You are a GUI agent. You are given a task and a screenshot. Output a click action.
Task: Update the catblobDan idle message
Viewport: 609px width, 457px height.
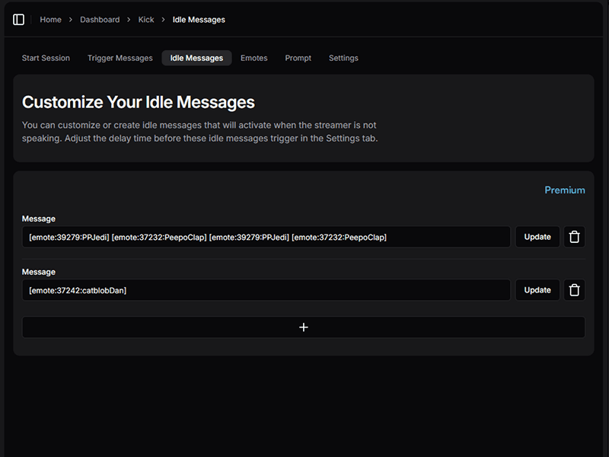(537, 290)
